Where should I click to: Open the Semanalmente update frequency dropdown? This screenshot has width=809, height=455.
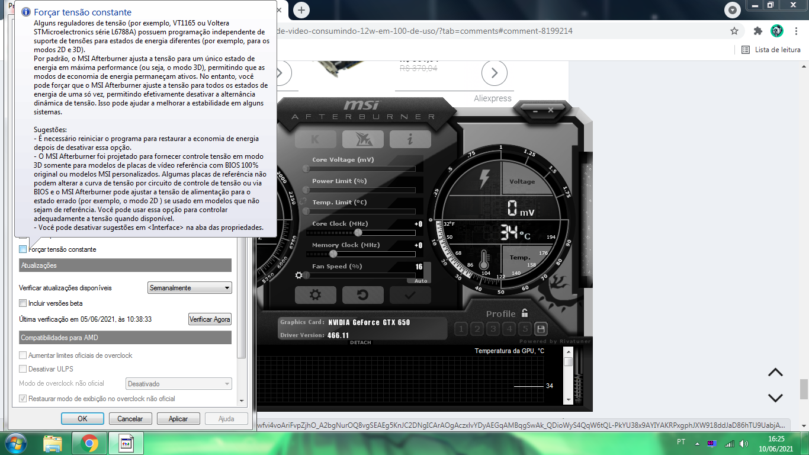[190, 288]
